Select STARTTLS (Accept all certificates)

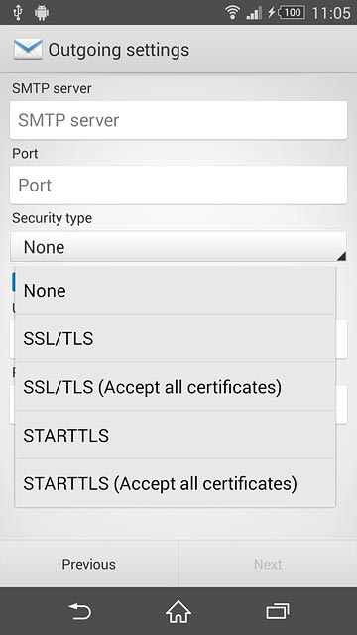point(175,483)
